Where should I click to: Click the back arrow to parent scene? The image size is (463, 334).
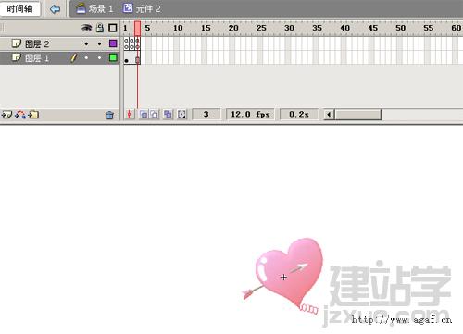55,9
